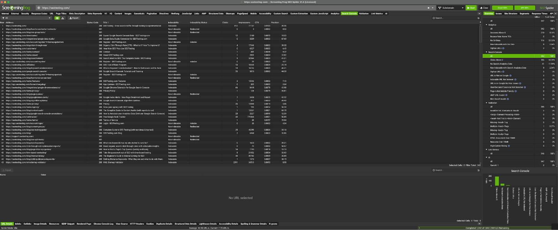Click the globe icon in URL bar
Image resolution: width=558 pixels, height=230 pixels.
(x=39, y=8)
